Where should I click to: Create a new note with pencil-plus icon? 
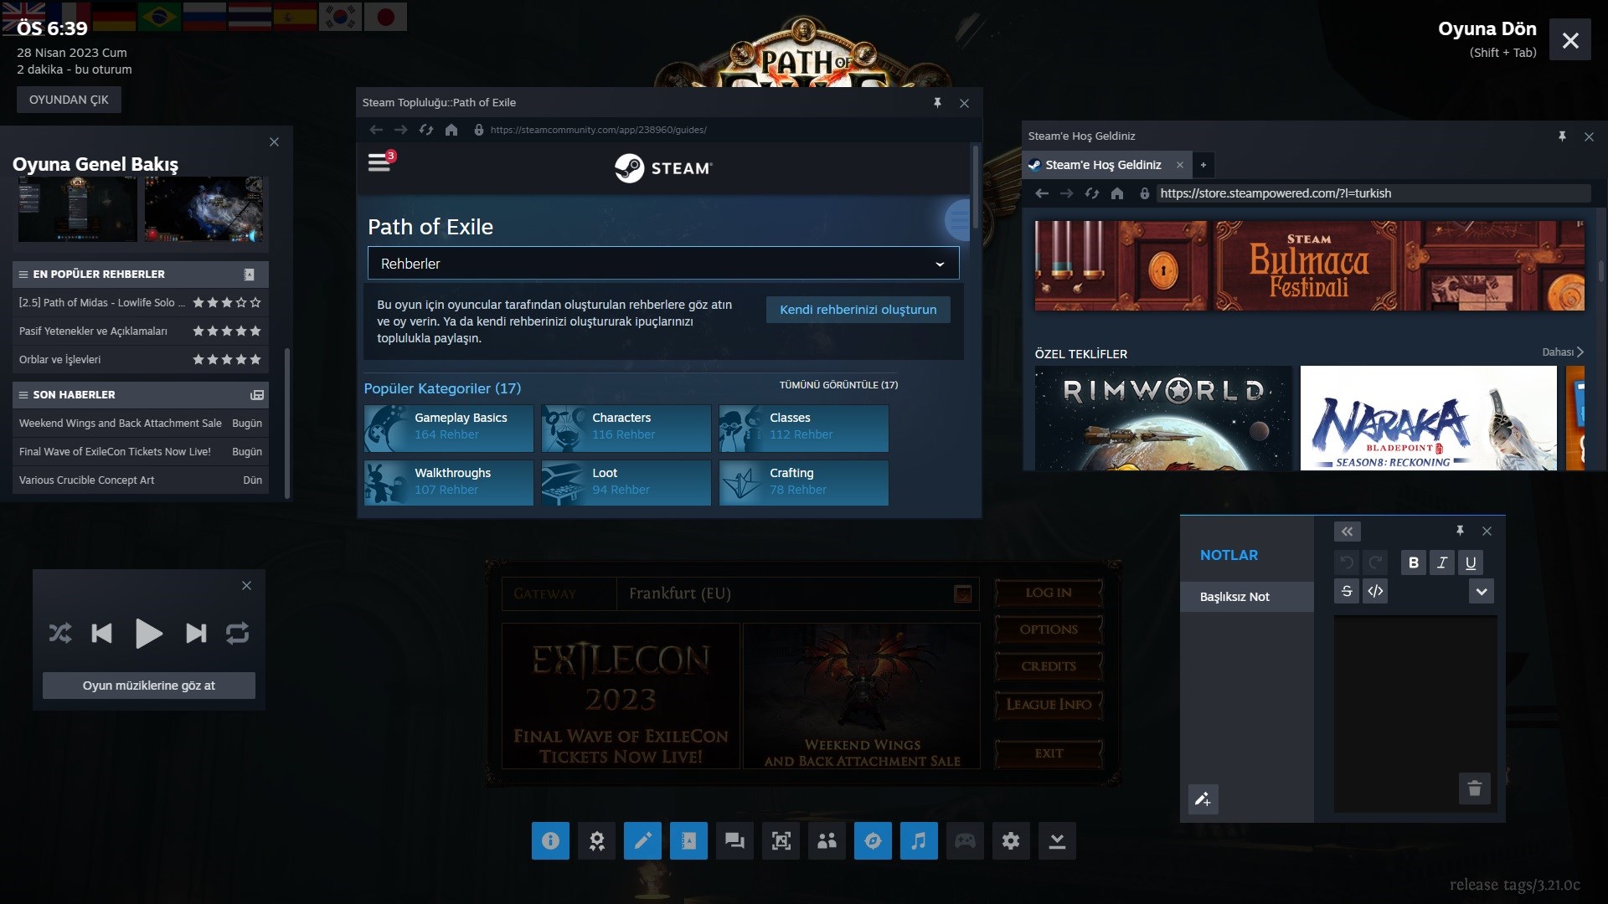click(1203, 799)
